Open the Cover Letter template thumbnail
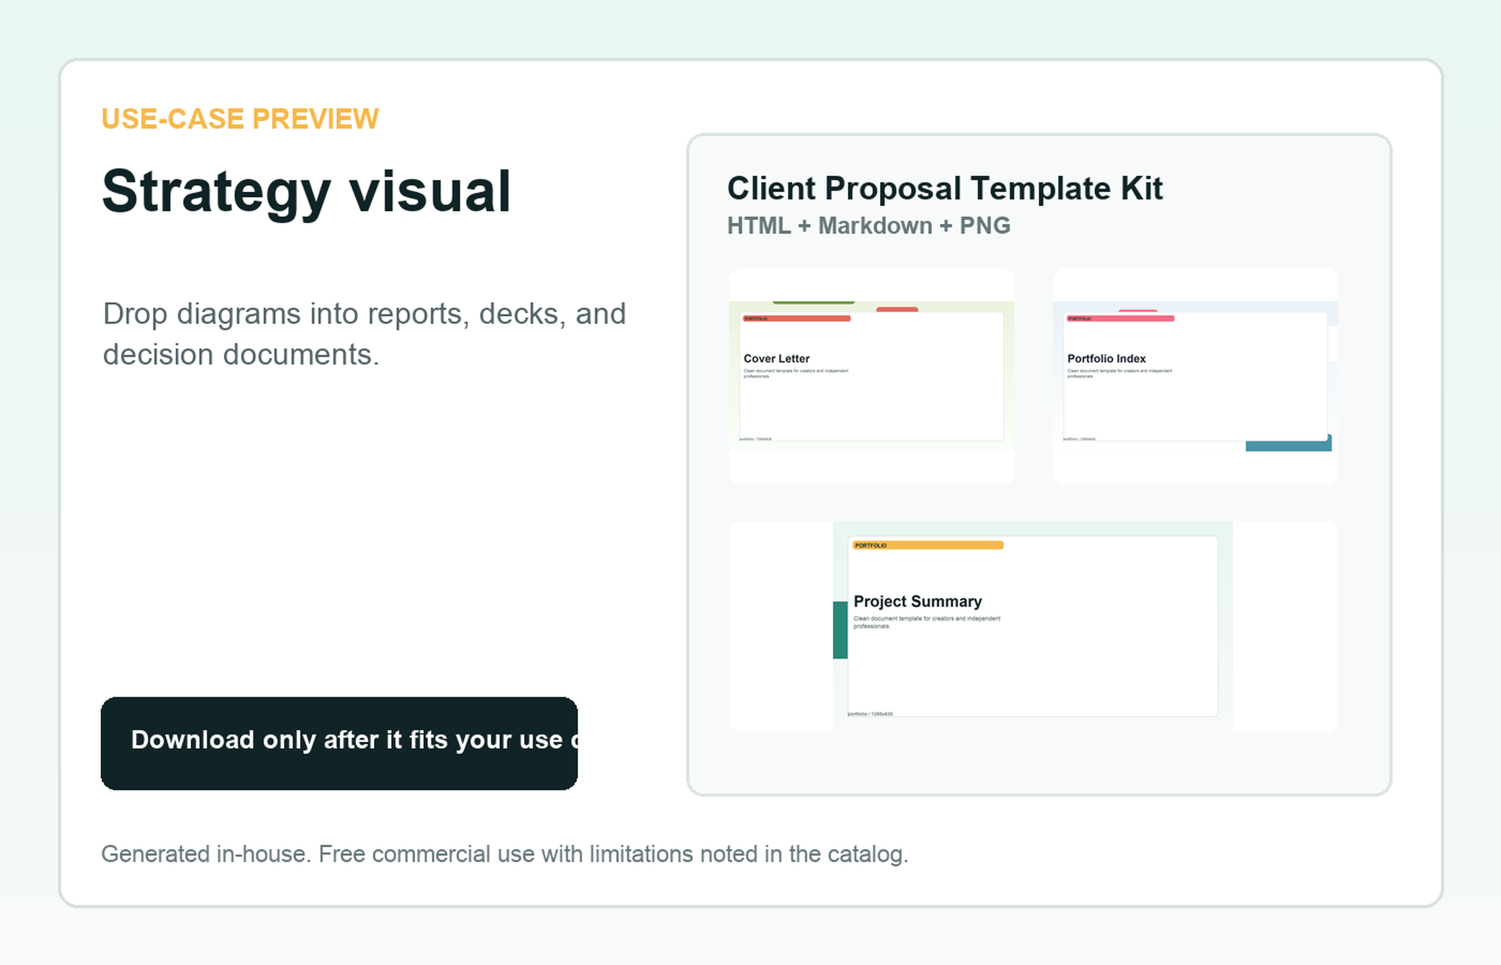The height and width of the screenshot is (965, 1501). [x=872, y=376]
